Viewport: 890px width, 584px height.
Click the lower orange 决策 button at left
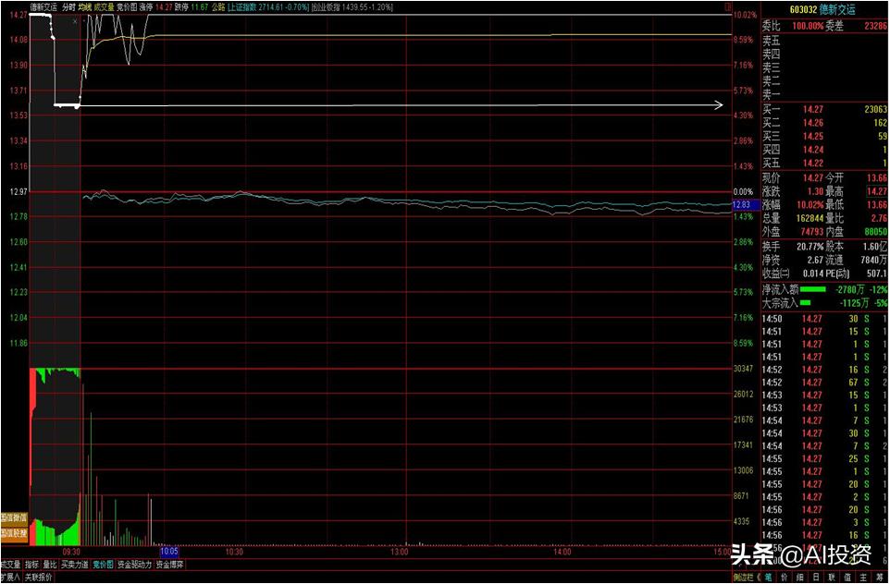pyautogui.click(x=14, y=533)
